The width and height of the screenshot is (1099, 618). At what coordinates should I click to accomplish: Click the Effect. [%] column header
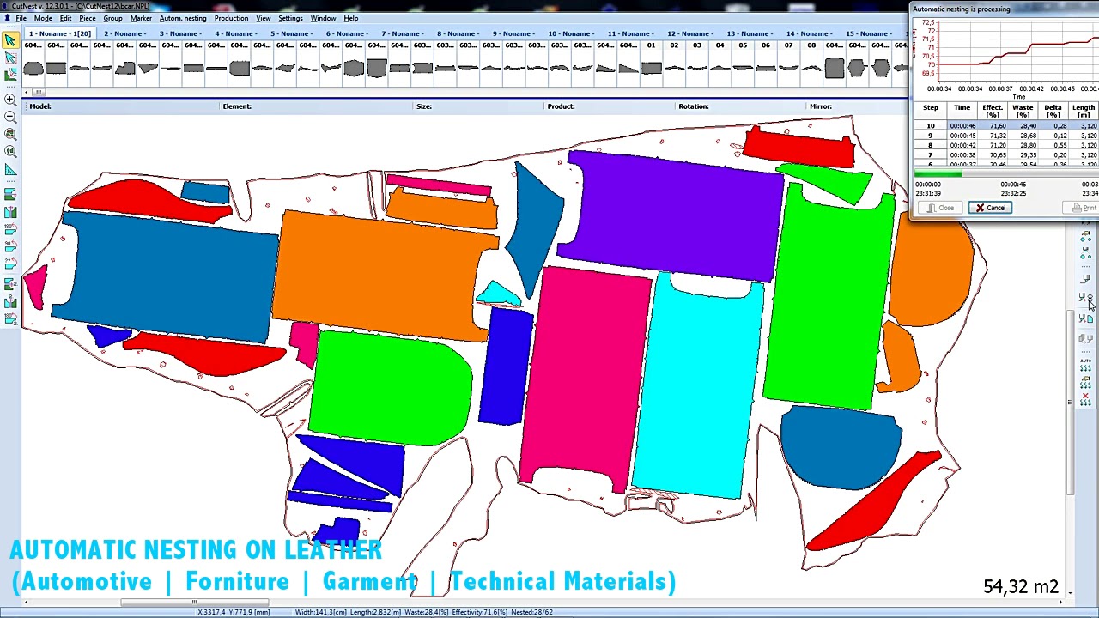tap(993, 112)
